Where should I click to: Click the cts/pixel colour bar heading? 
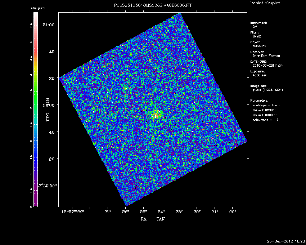(36, 8)
